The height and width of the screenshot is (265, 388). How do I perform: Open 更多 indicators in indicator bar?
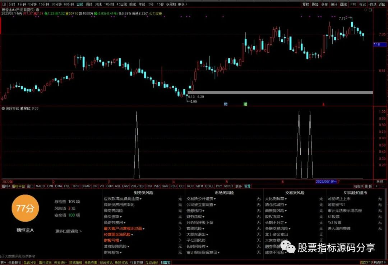click(x=239, y=186)
